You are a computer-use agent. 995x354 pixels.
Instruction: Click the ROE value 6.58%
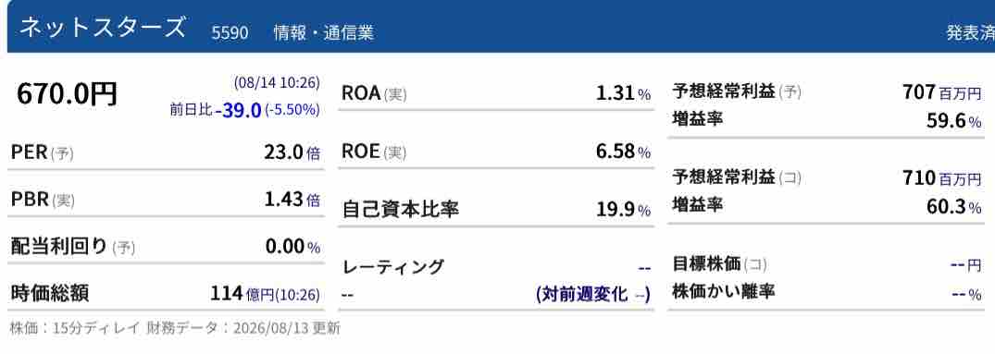coord(623,152)
